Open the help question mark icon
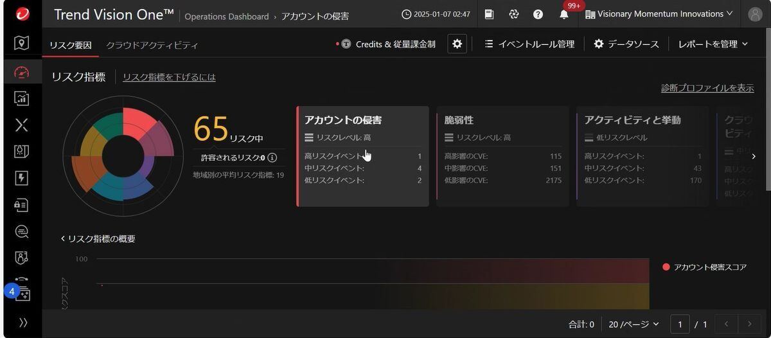Screen dimensions: 771x338 (x=538, y=13)
